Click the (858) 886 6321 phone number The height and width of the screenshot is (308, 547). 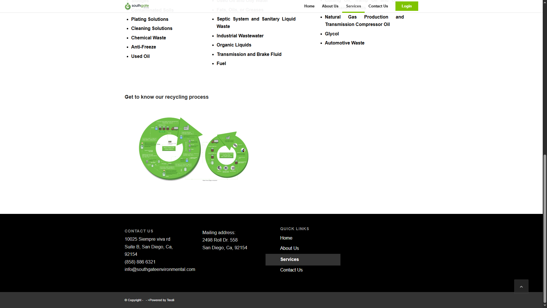pyautogui.click(x=140, y=262)
